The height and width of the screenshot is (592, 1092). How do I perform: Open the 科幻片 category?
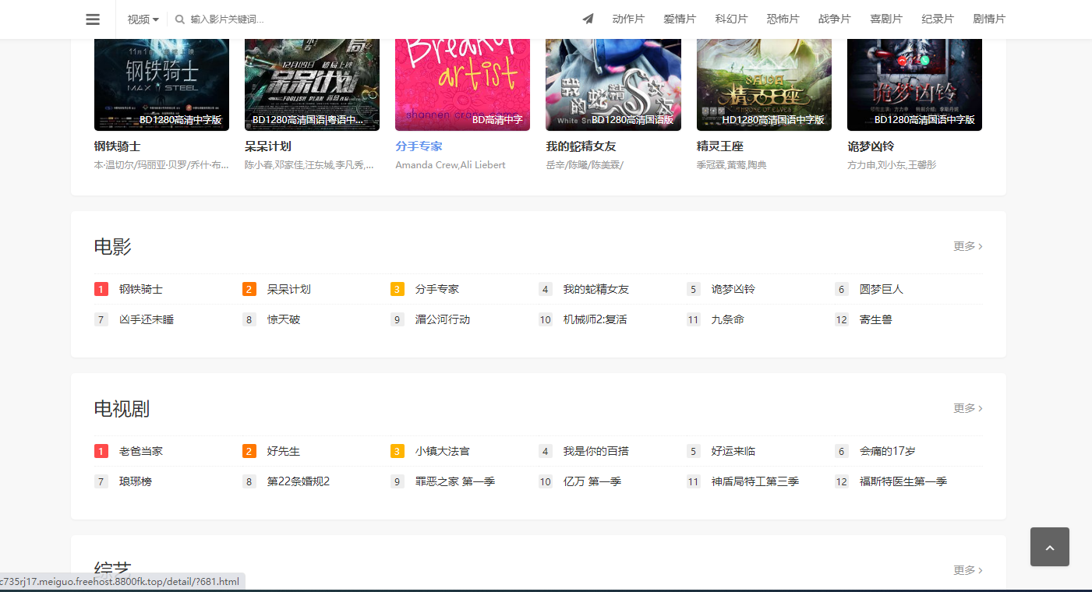(x=731, y=19)
